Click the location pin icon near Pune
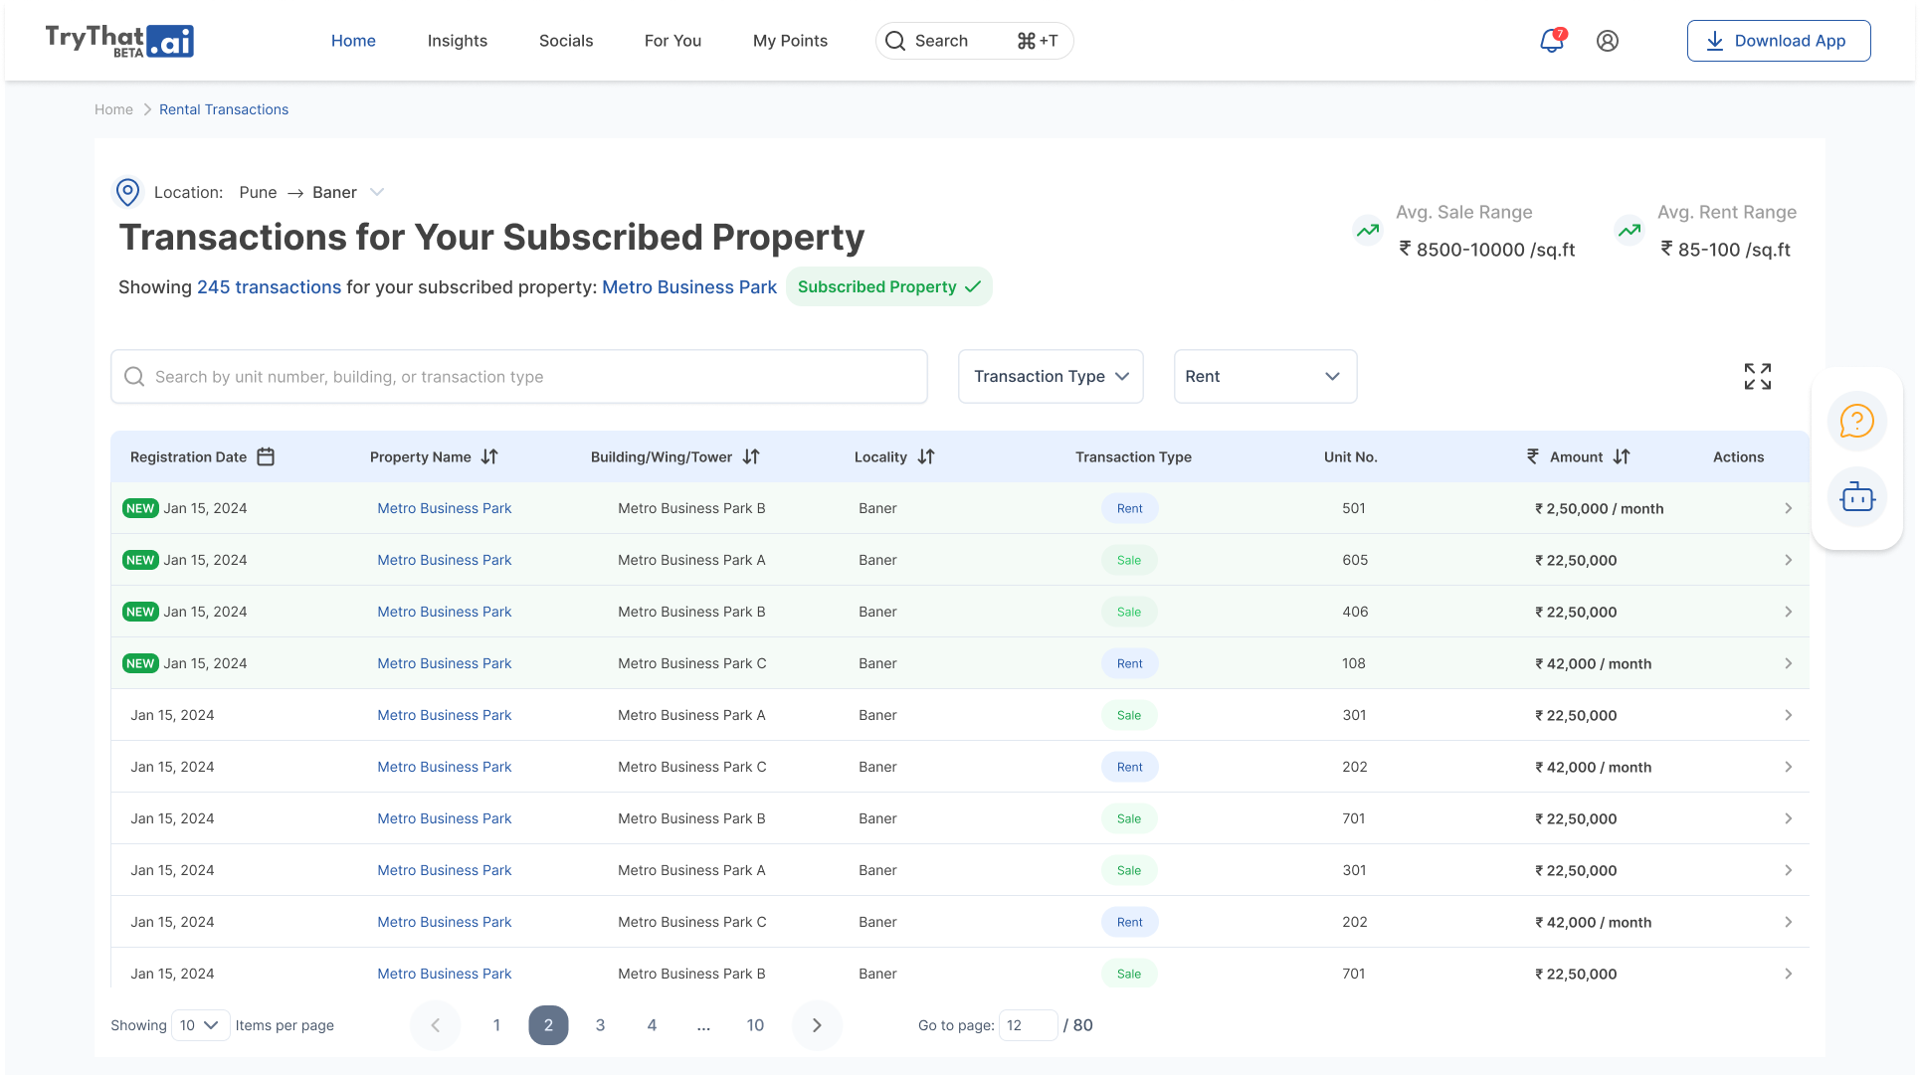The height and width of the screenshot is (1075, 1920). tap(127, 192)
